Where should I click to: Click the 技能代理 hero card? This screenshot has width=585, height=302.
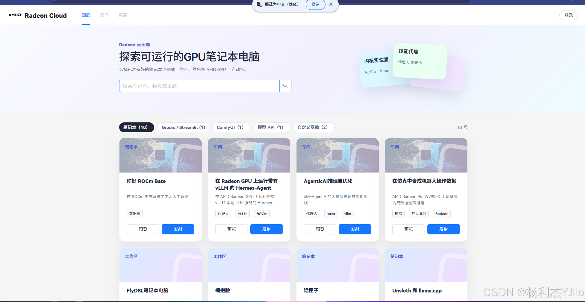pyautogui.click(x=420, y=61)
